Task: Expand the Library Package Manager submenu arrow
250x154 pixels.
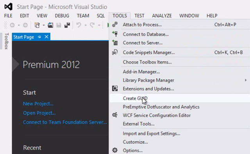Action: click(246, 80)
